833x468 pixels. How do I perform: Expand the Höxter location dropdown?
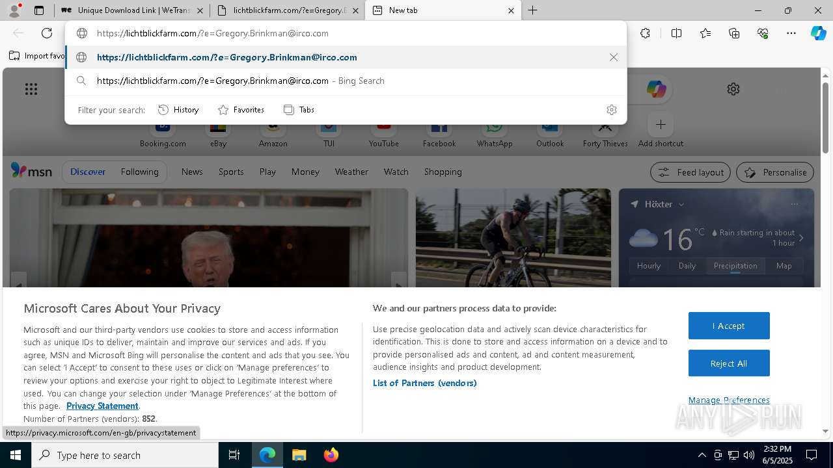point(681,204)
